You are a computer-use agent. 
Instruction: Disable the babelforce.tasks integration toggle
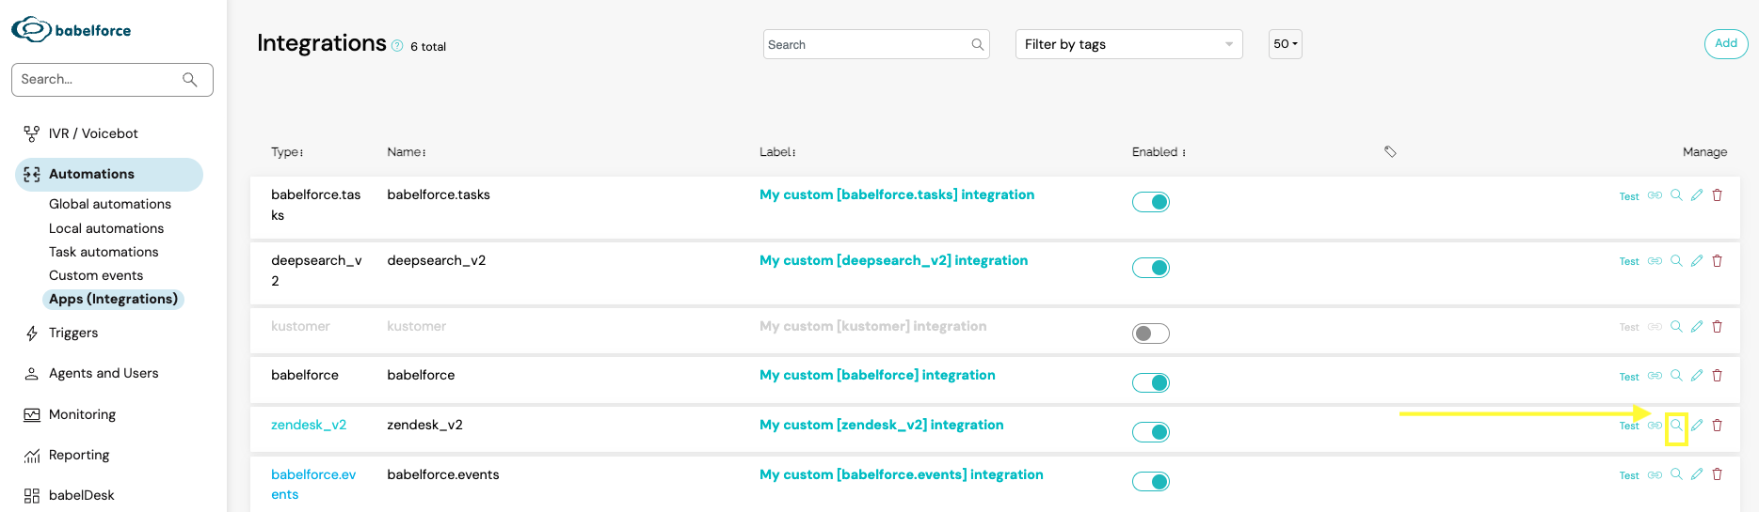(1150, 202)
